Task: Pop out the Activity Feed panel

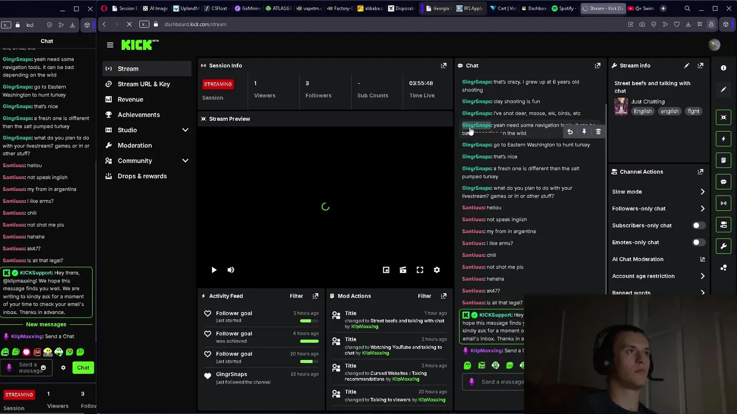Action: 316,296
